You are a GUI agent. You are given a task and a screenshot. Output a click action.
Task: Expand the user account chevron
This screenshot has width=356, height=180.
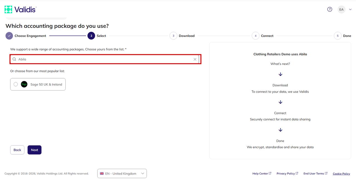[x=350, y=10]
